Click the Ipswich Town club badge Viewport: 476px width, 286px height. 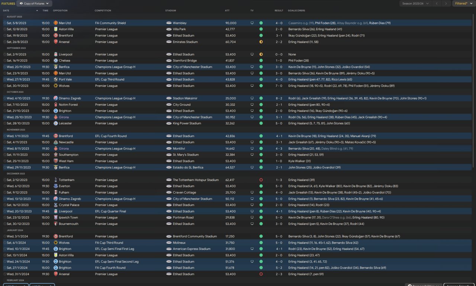coord(55,217)
